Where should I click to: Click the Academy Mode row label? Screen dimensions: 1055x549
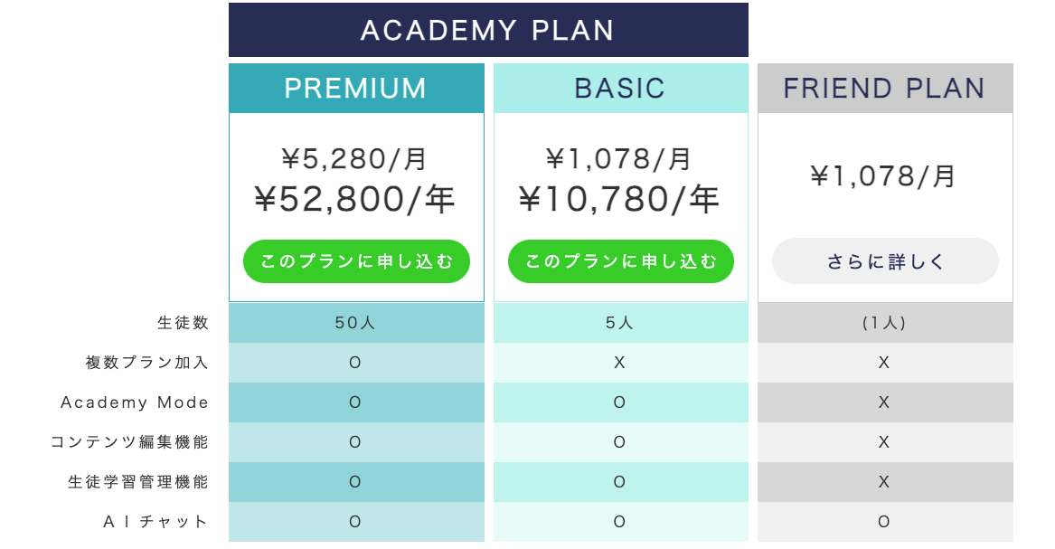[x=135, y=402]
